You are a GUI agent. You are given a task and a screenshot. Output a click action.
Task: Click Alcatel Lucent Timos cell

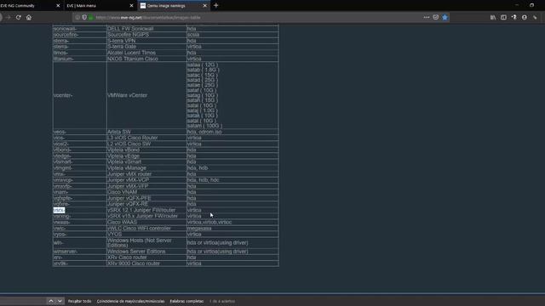pos(146,53)
